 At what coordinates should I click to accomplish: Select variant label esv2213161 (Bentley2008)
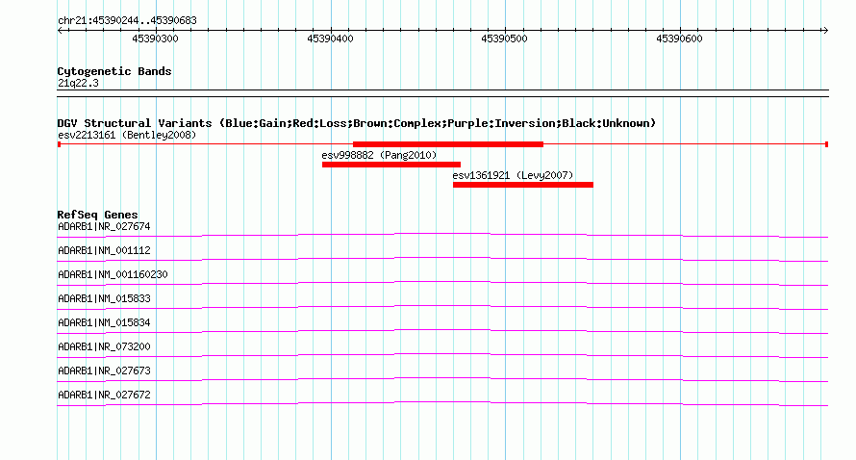click(127, 135)
